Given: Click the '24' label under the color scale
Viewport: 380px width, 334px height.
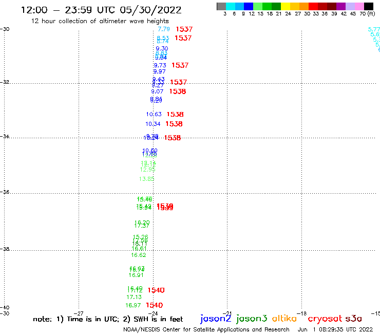Looking at the screenshot, I should [x=288, y=14].
